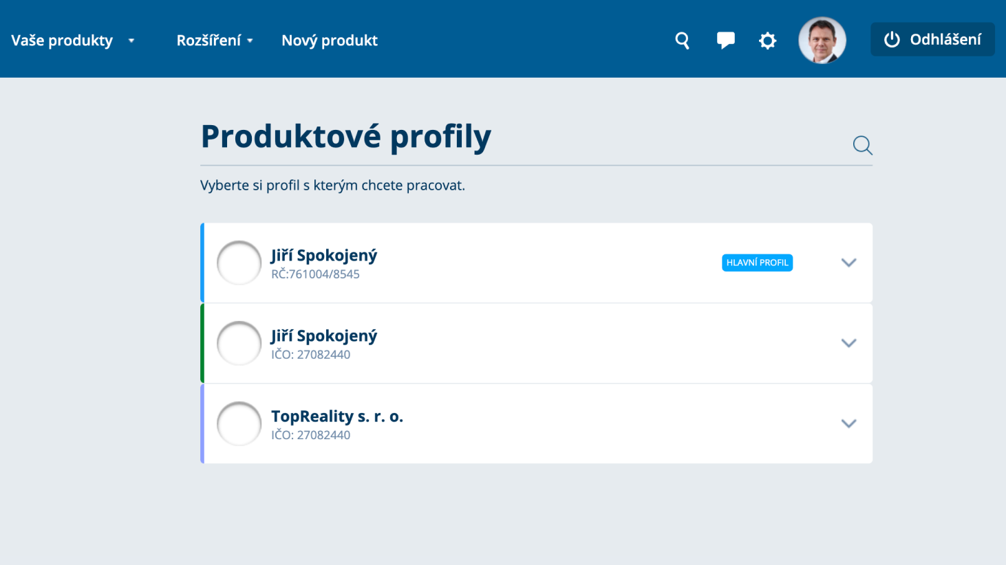The image size is (1006, 565).
Task: Open the messages chat bubble icon
Action: [725, 41]
